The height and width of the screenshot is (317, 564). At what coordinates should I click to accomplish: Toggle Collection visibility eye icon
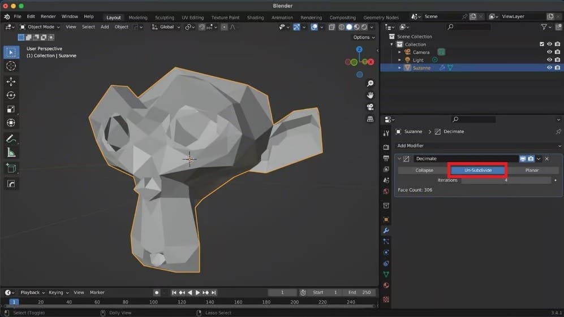tap(549, 44)
